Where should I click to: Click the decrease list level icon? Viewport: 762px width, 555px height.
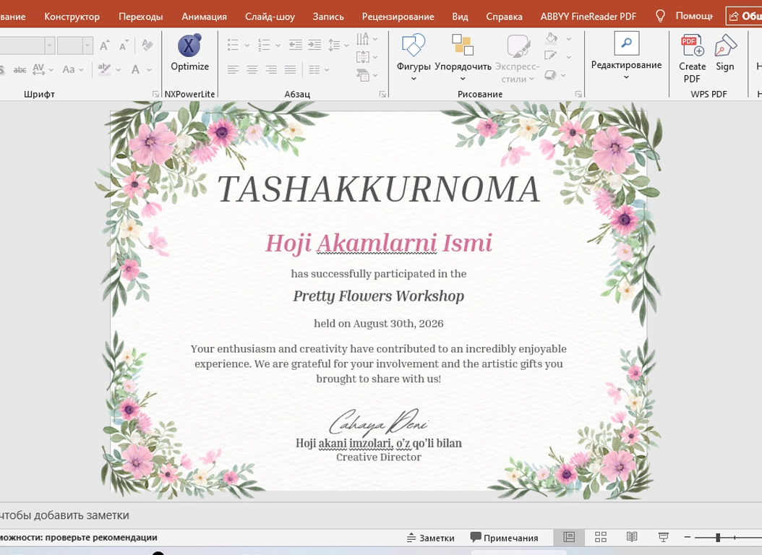pos(296,45)
